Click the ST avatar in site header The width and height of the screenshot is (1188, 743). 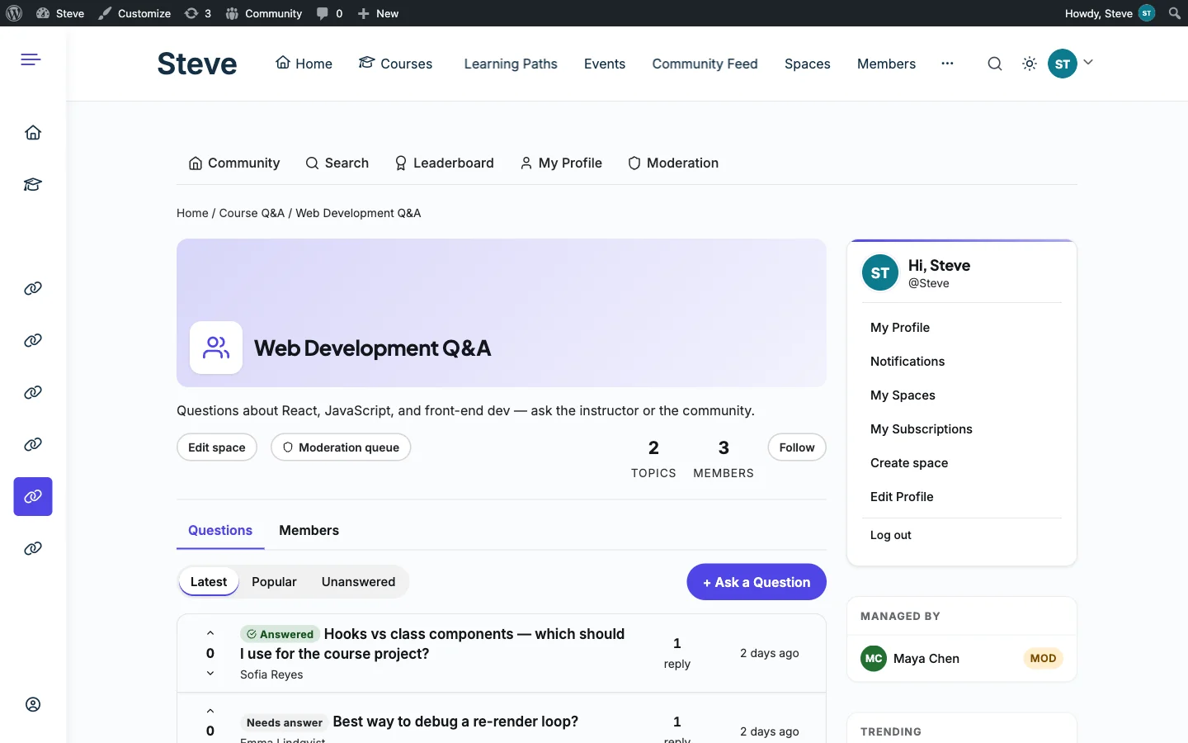click(1063, 64)
